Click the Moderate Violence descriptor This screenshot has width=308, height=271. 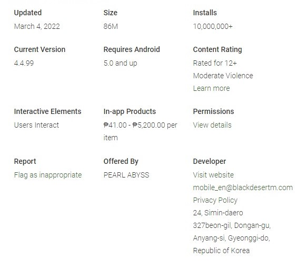(223, 76)
